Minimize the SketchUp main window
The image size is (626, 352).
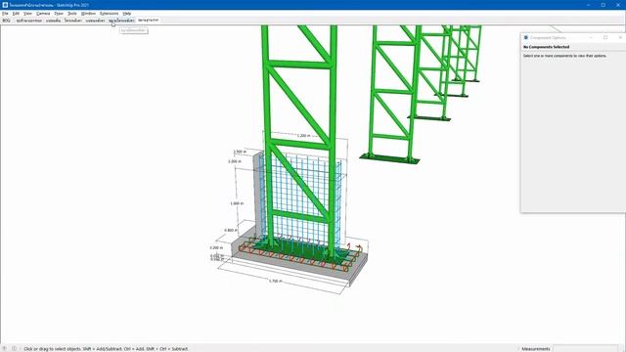click(589, 5)
